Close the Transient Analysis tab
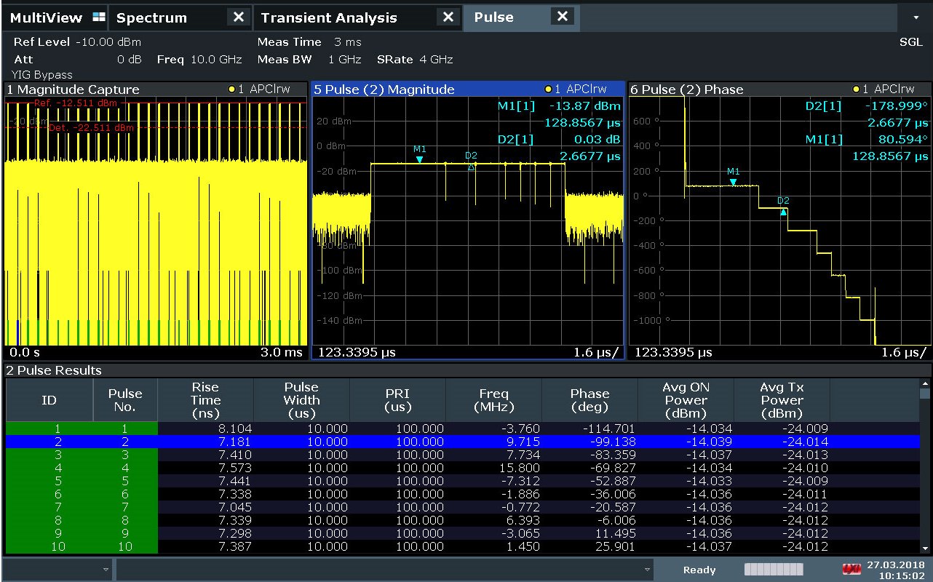The image size is (933, 582). pyautogui.click(x=448, y=17)
